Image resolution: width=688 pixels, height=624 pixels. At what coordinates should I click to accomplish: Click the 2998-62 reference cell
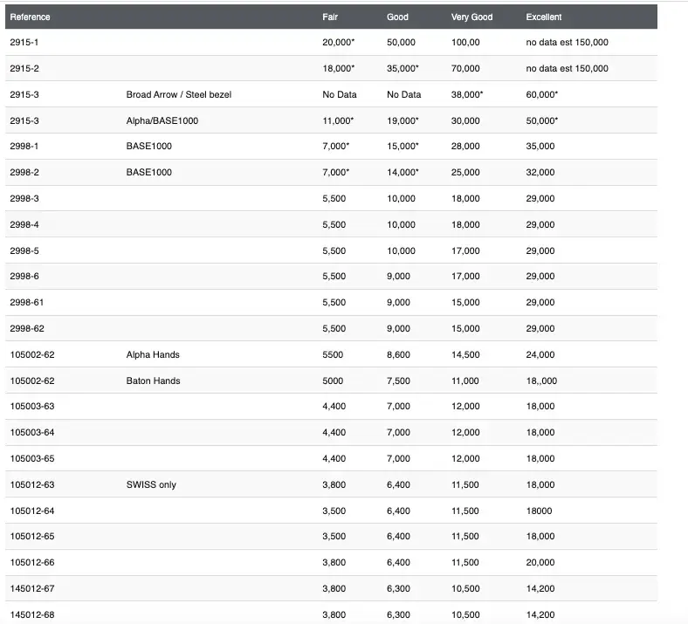pos(27,328)
